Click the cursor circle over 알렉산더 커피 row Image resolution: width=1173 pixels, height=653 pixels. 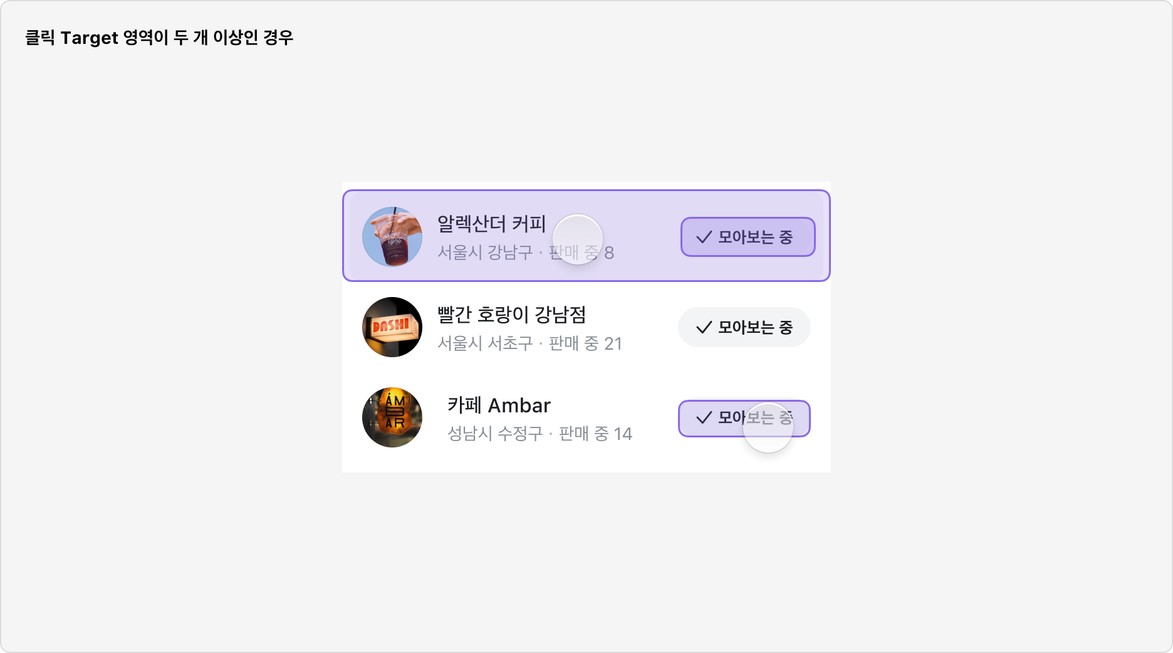coord(578,238)
